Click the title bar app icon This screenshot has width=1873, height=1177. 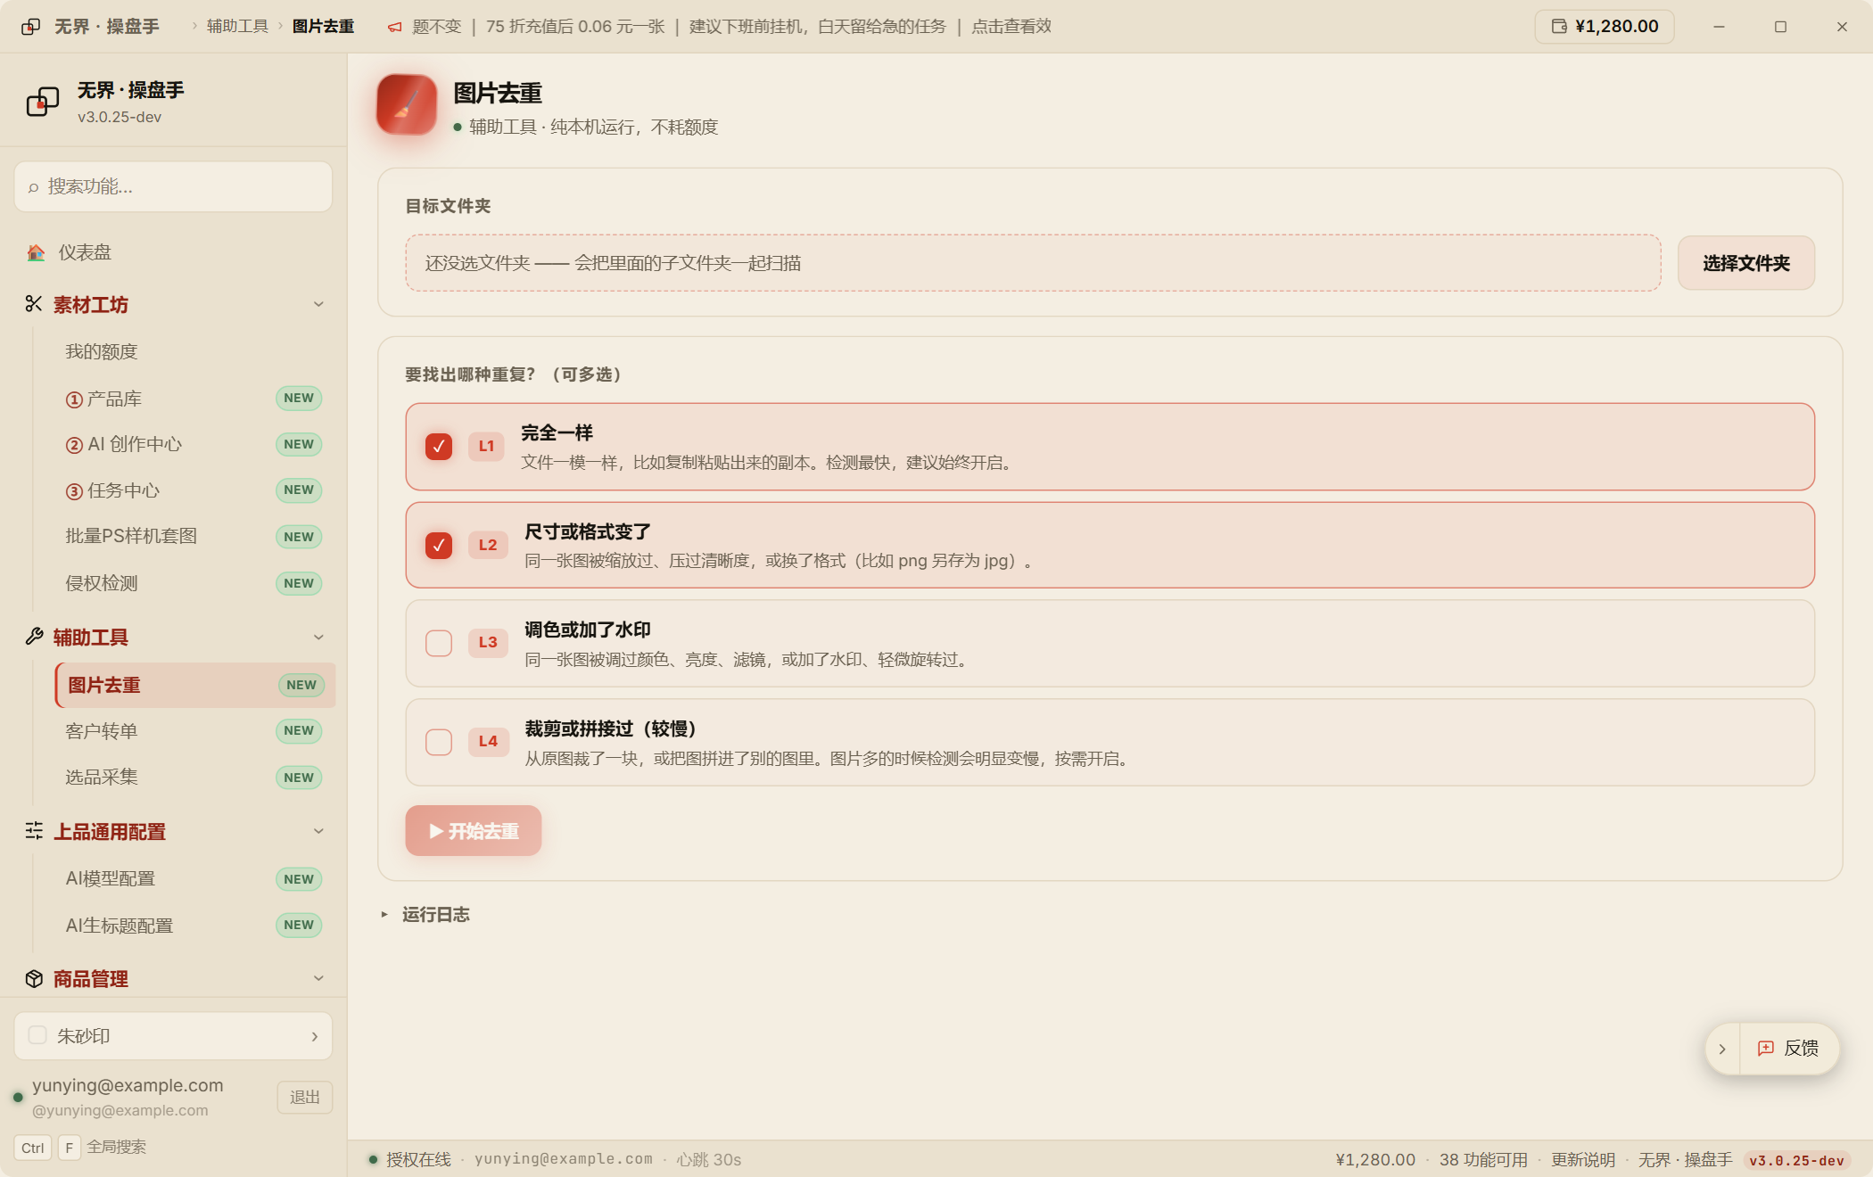(30, 27)
